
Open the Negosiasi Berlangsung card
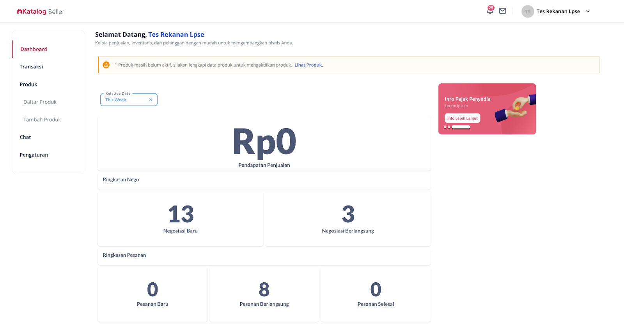coord(348,219)
